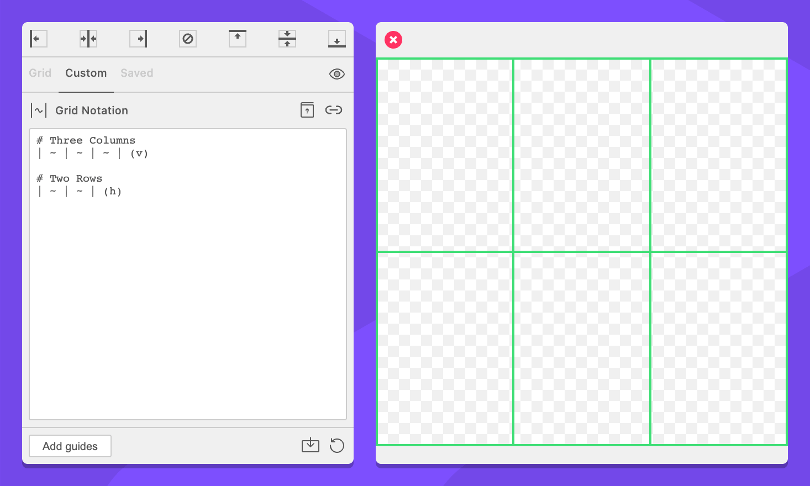Viewport: 810px width, 486px height.
Task: Add a guide at the bottom edge
Action: 336,39
